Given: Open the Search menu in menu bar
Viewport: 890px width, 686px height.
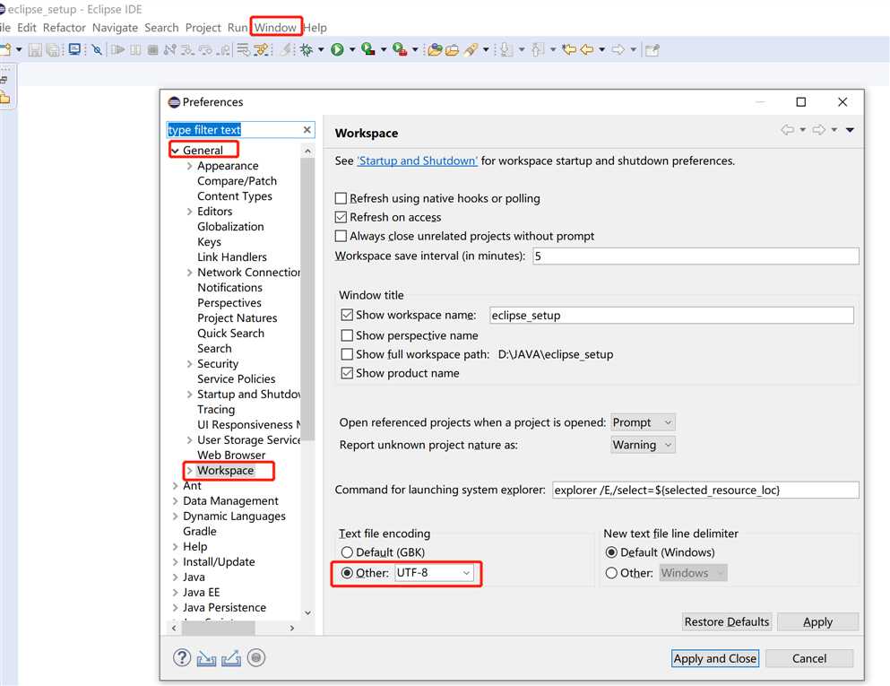Looking at the screenshot, I should tap(161, 27).
